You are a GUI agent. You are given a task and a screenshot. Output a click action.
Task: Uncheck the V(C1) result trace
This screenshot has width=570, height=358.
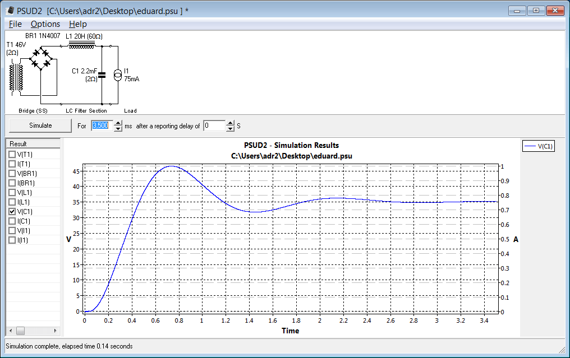(x=12, y=211)
